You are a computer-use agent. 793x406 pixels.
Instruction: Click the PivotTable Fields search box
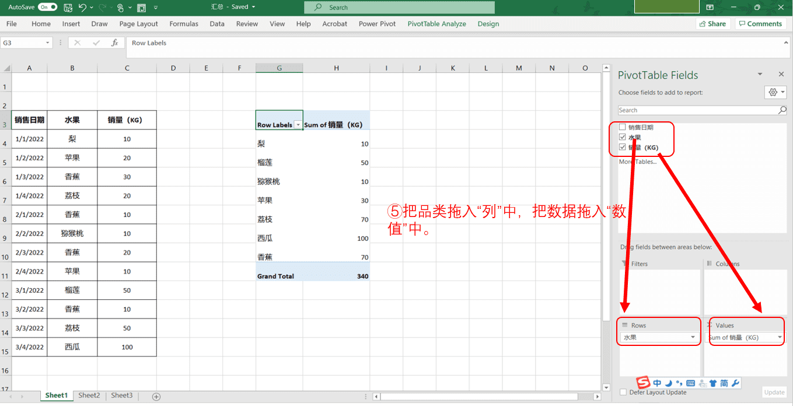pos(698,110)
